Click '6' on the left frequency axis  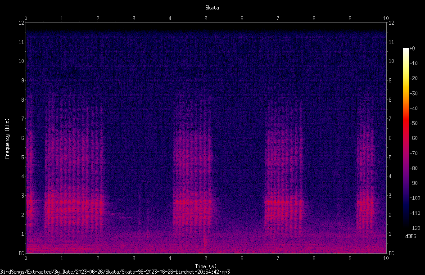[x=23, y=138]
